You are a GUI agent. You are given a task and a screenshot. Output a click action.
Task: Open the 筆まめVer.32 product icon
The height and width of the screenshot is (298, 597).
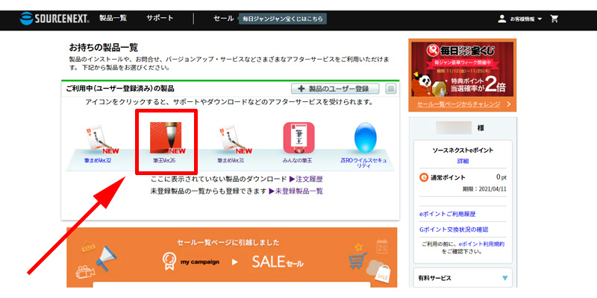tap(100, 139)
